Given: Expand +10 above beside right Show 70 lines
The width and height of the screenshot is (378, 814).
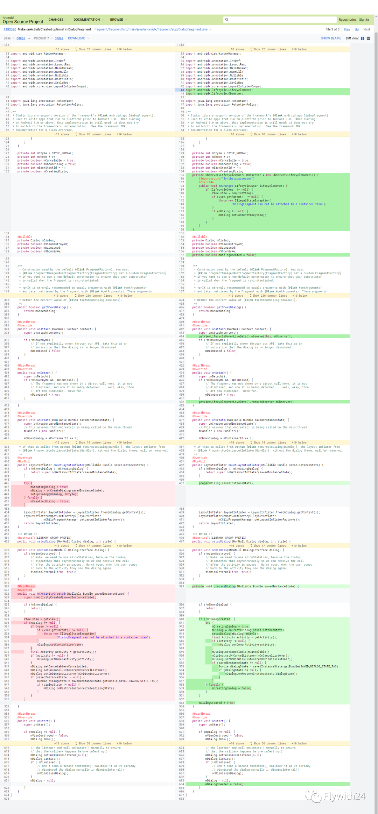Looking at the screenshot, I should pos(237,134).
